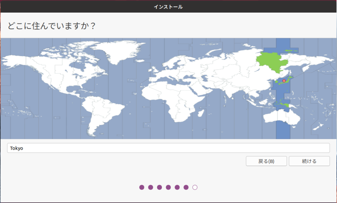Click the heading どこに住んでいますか？

pyautogui.click(x=51, y=26)
